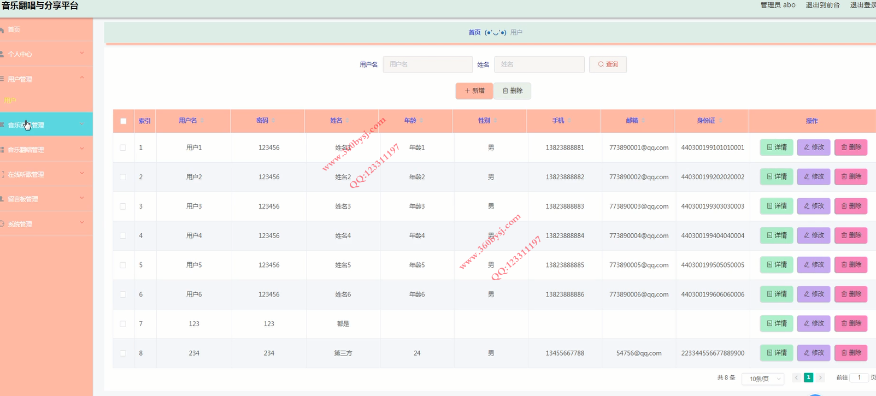876x396 pixels.
Task: Select the 用户 submenu item in sidebar
Action: (46, 101)
